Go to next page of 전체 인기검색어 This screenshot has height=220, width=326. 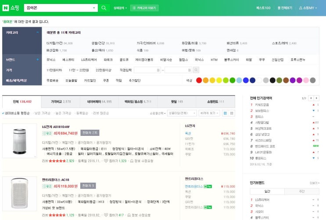[316, 98]
